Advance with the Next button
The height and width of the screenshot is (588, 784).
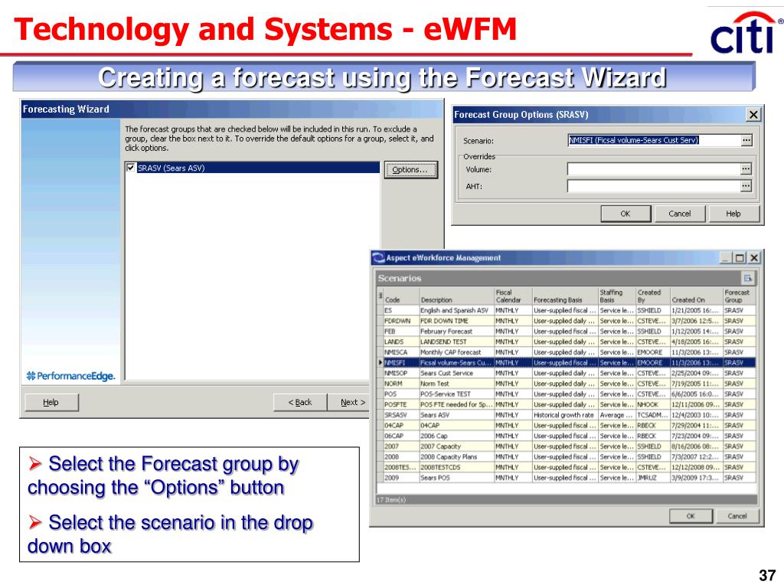pos(349,402)
